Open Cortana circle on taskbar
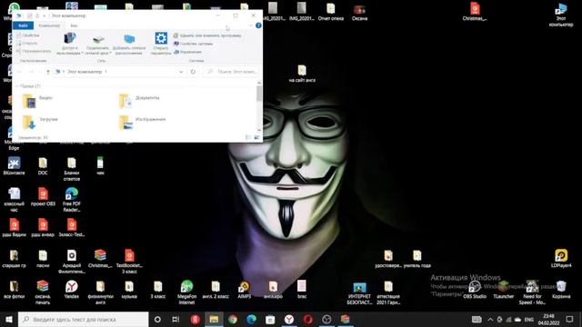This screenshot has height=327, width=582. pos(157,319)
